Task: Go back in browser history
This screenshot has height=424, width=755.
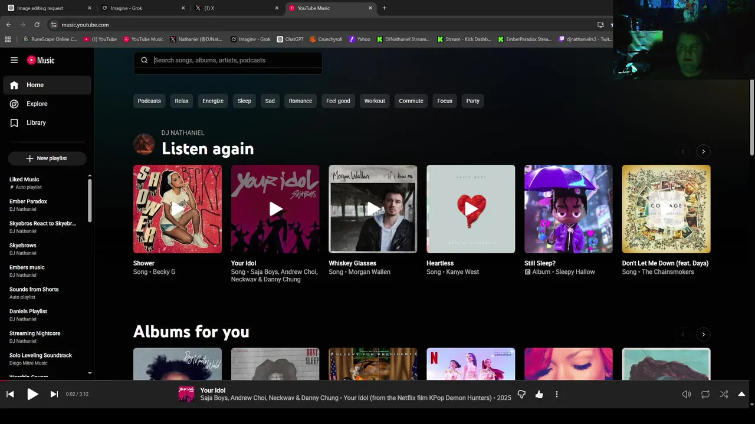Action: point(9,25)
